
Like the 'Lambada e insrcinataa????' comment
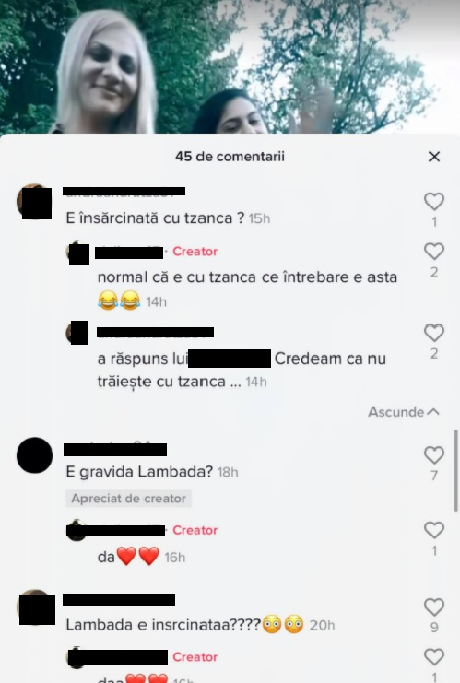pyautogui.click(x=434, y=606)
